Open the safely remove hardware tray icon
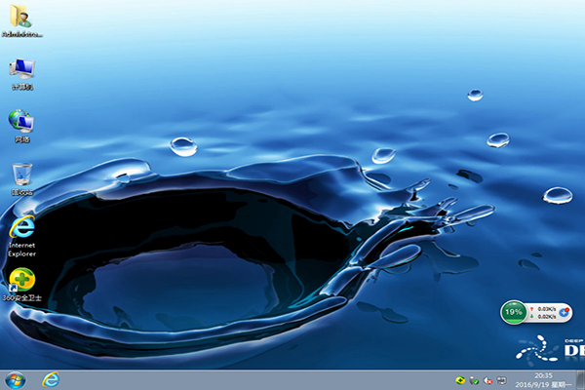The width and height of the screenshot is (585, 390). tap(474, 380)
